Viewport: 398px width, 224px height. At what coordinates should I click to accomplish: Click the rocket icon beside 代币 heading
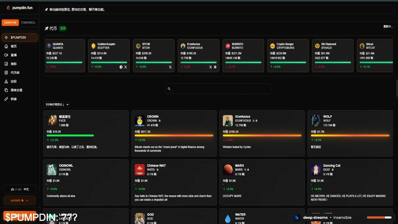47,28
